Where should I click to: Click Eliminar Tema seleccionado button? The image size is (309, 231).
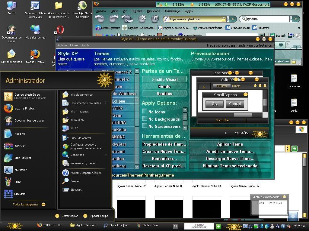coord(230,166)
